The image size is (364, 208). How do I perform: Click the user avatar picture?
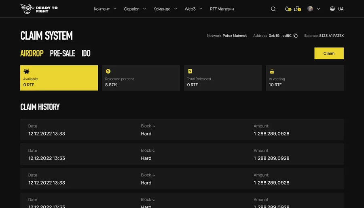pyautogui.click(x=310, y=9)
